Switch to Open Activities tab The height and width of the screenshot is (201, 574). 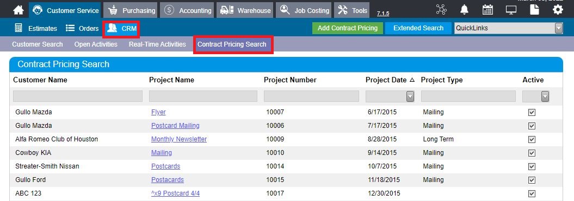pyautogui.click(x=96, y=44)
